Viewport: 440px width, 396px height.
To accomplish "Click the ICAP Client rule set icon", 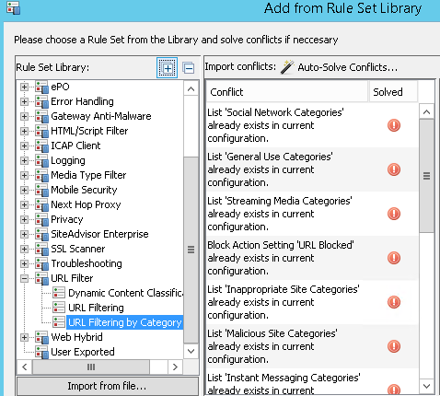I will coord(41,146).
